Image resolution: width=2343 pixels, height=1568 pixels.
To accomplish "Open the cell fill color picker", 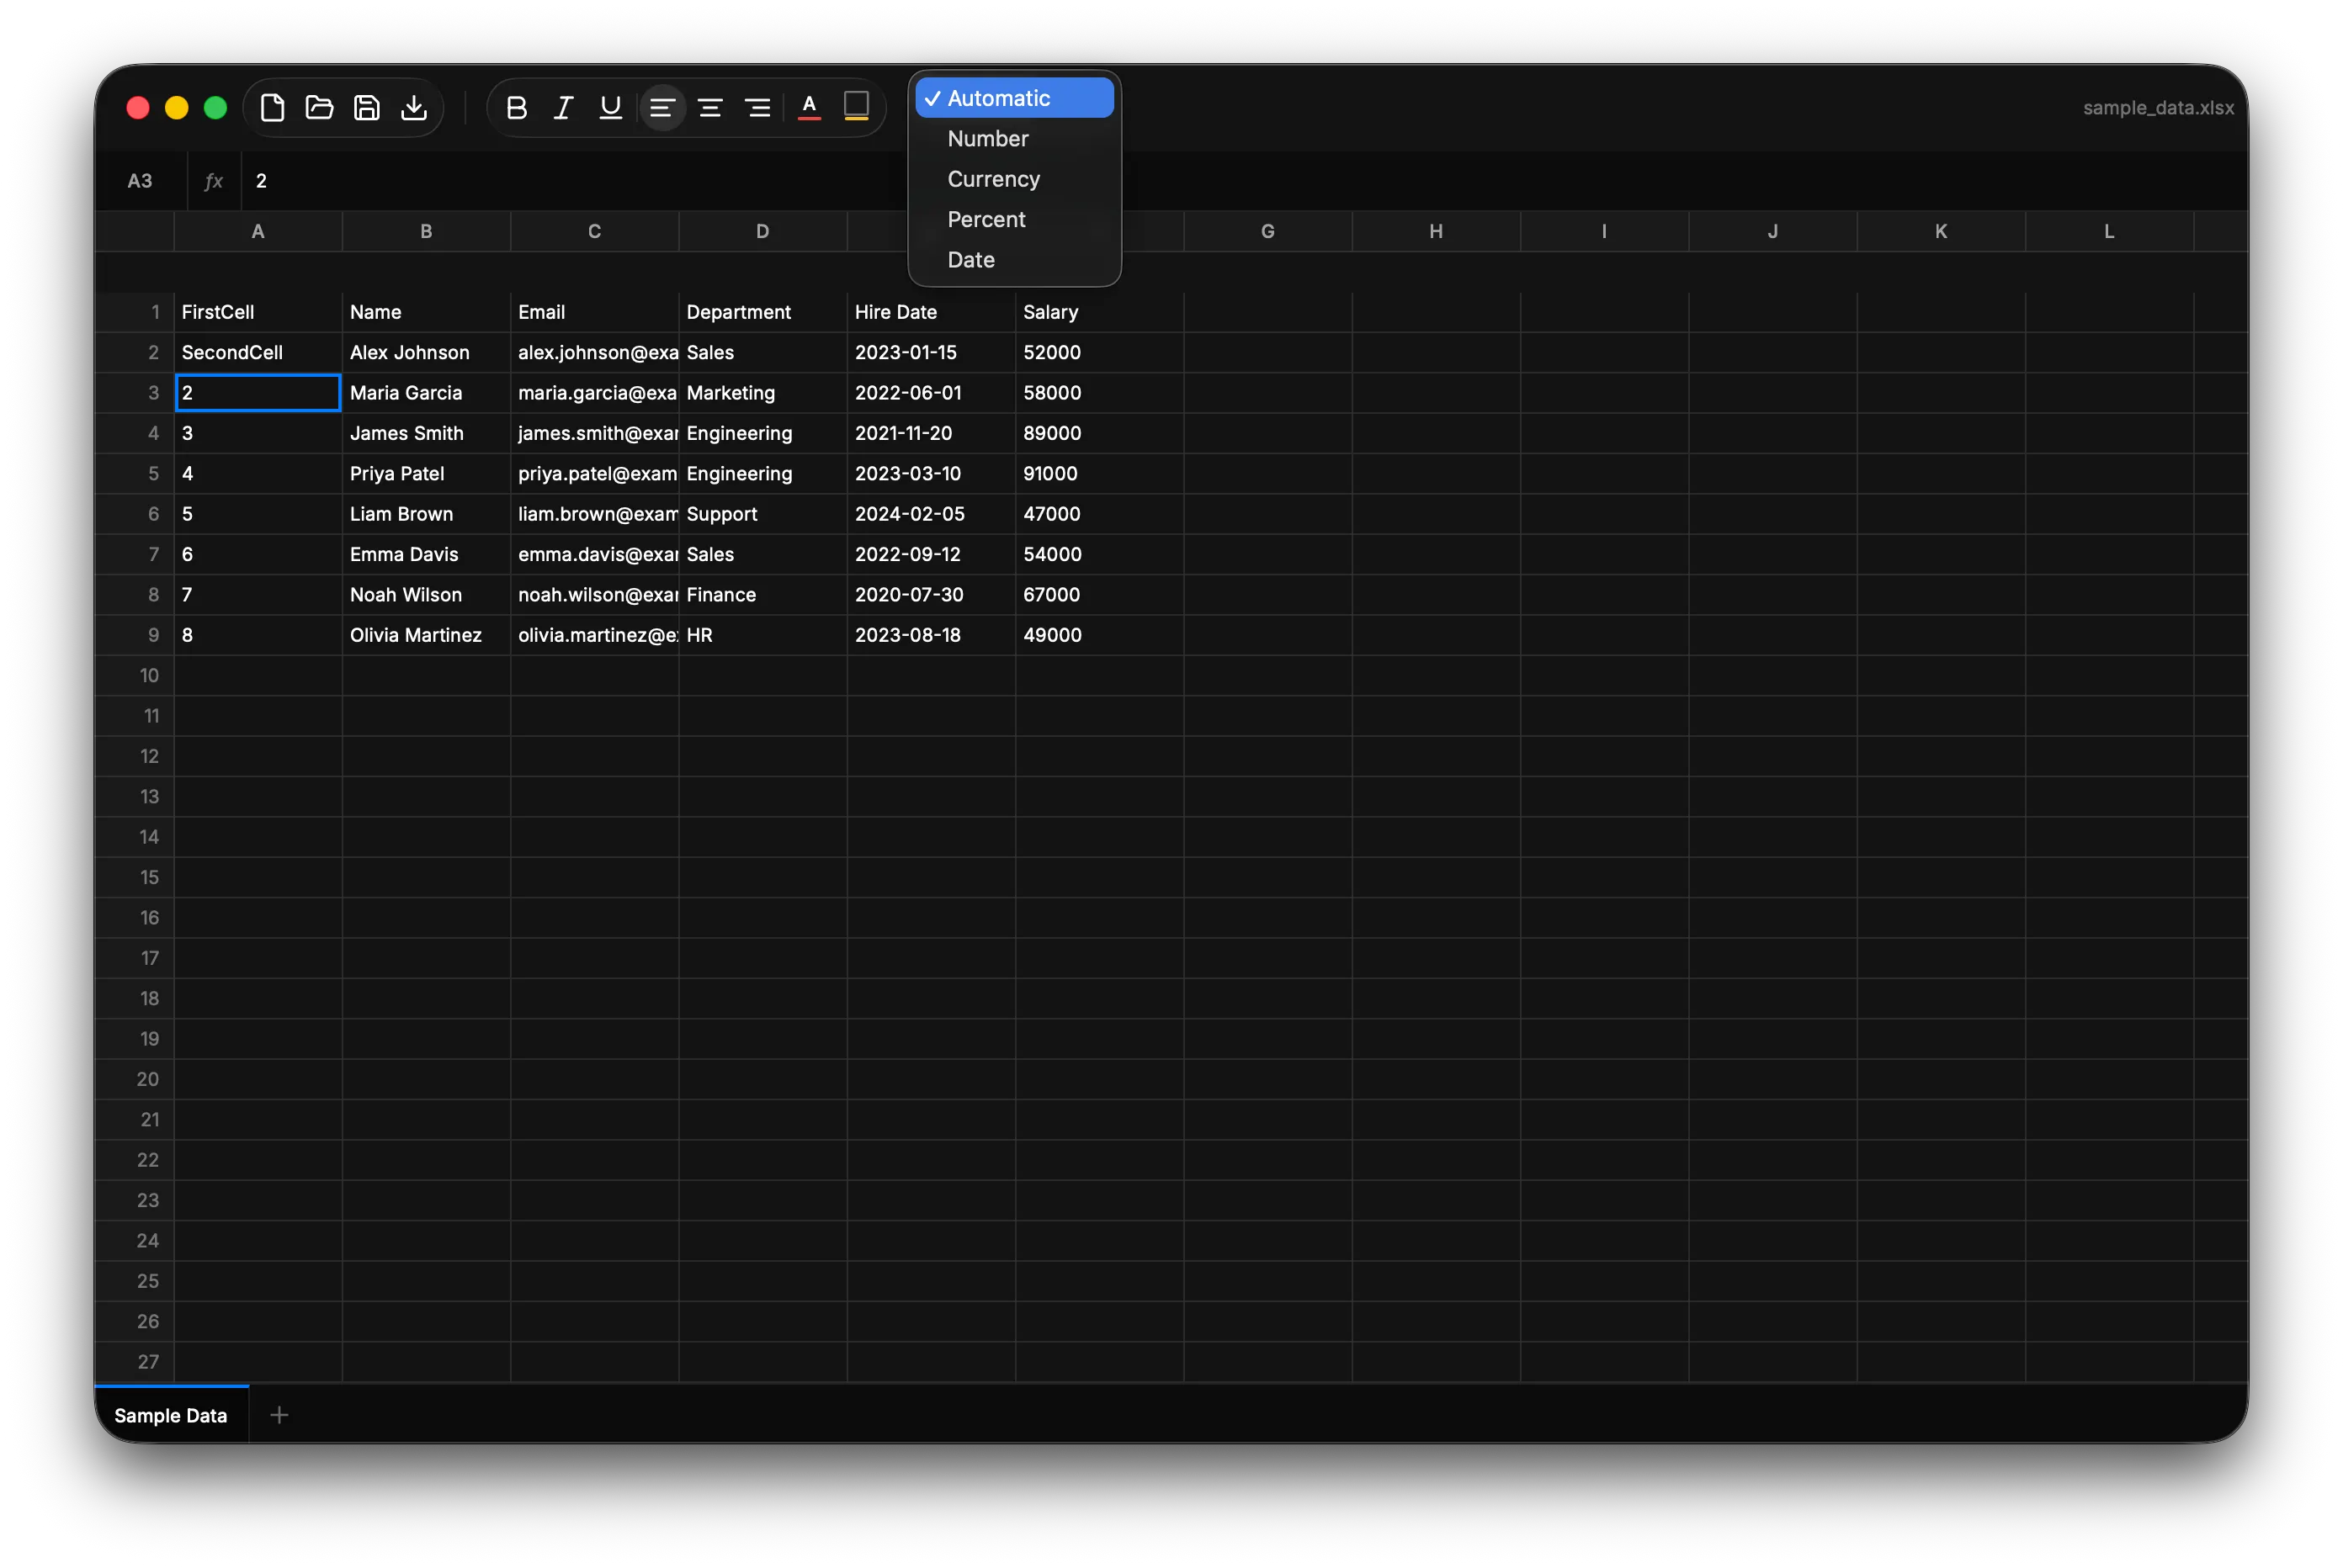I will [x=857, y=108].
